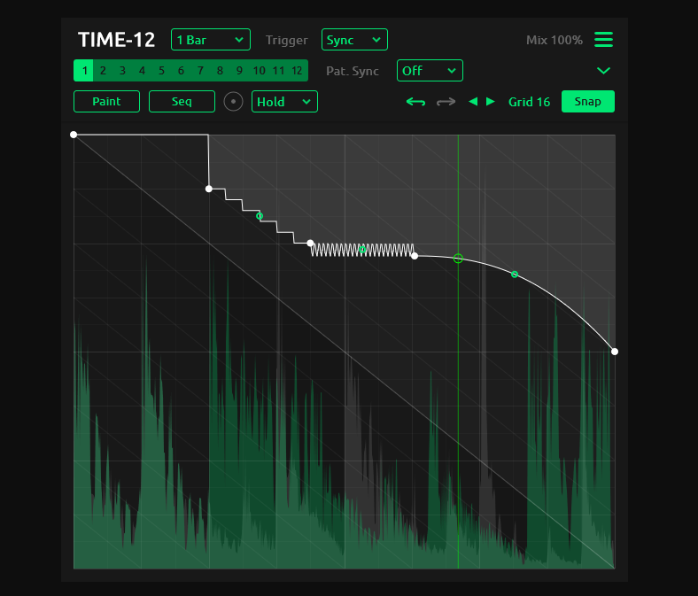Open the Hold mode dropdown

pyautogui.click(x=284, y=102)
